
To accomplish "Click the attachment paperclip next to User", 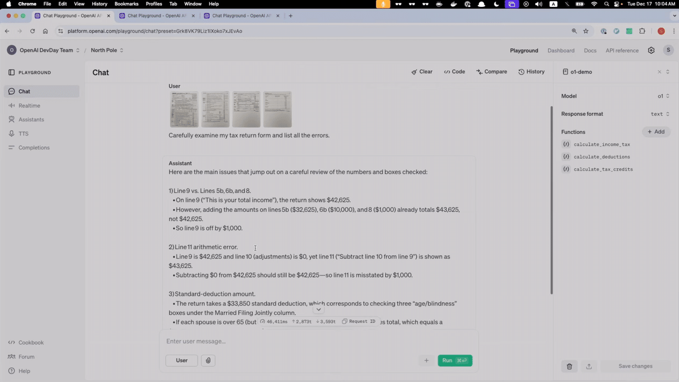I will 208,360.
